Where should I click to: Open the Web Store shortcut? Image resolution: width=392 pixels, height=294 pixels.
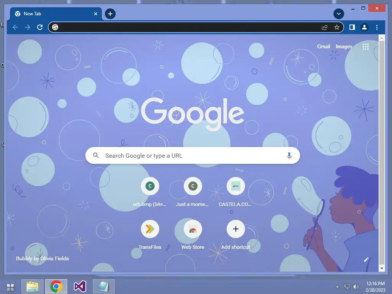[193, 235]
